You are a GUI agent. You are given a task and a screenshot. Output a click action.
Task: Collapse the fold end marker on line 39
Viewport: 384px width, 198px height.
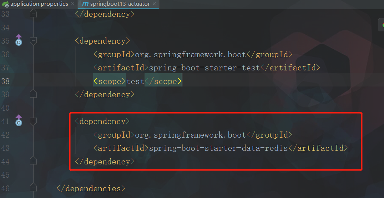click(33, 94)
